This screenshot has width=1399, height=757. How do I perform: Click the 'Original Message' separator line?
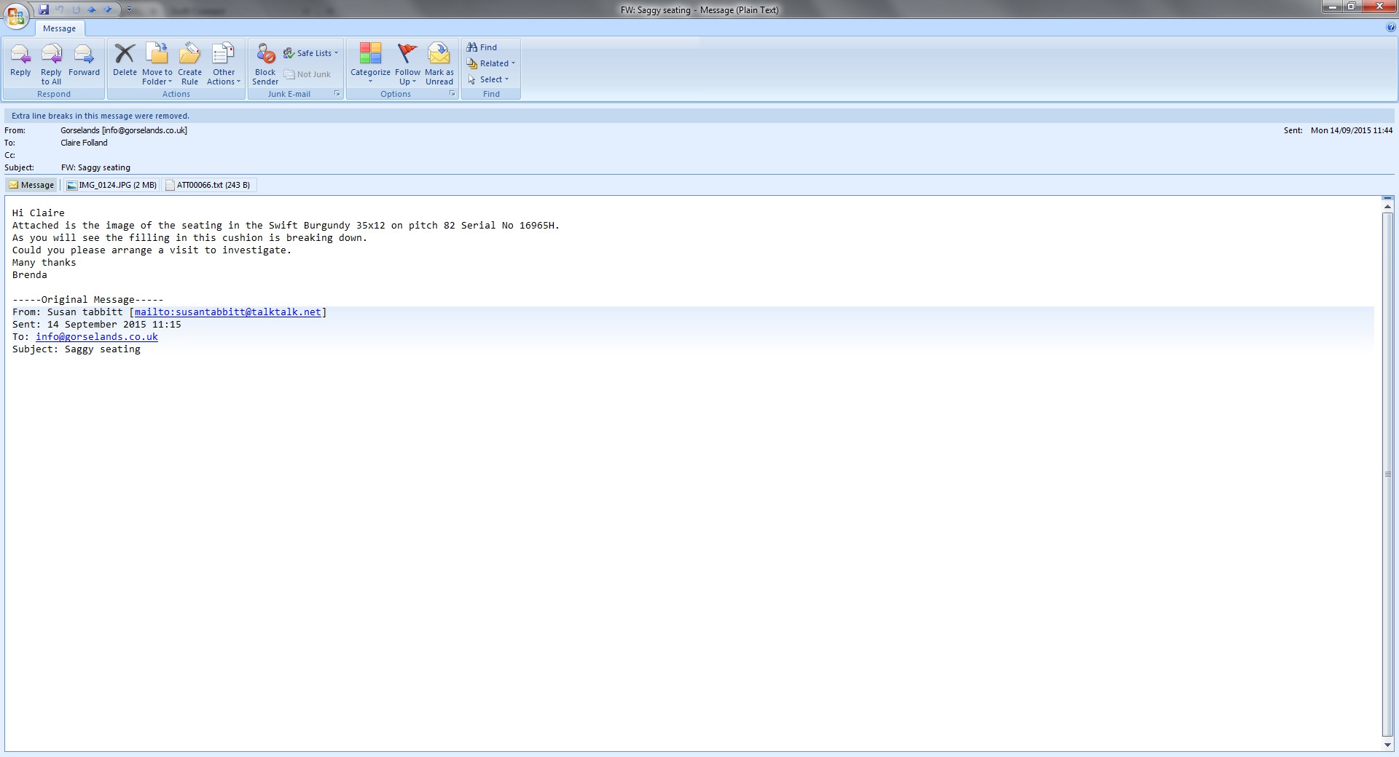pos(88,300)
